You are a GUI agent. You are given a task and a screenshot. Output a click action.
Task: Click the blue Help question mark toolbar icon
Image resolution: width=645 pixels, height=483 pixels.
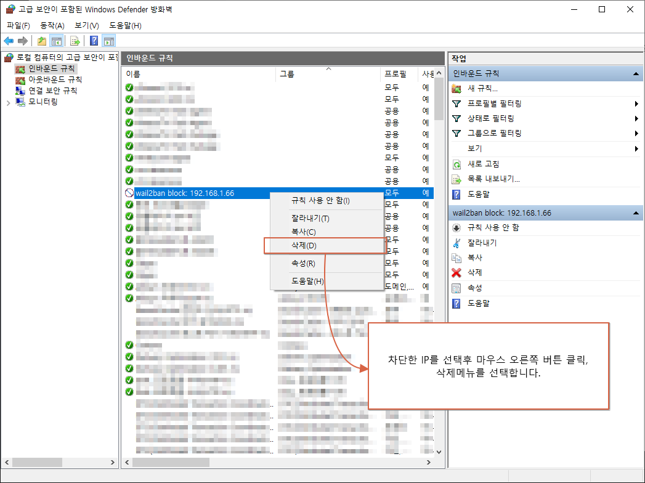pos(94,41)
